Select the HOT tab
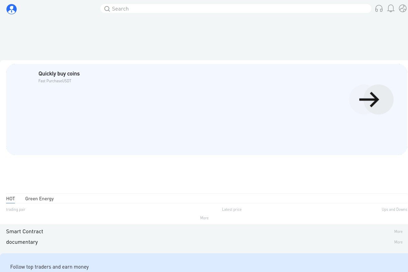This screenshot has width=408, height=272. (x=11, y=199)
